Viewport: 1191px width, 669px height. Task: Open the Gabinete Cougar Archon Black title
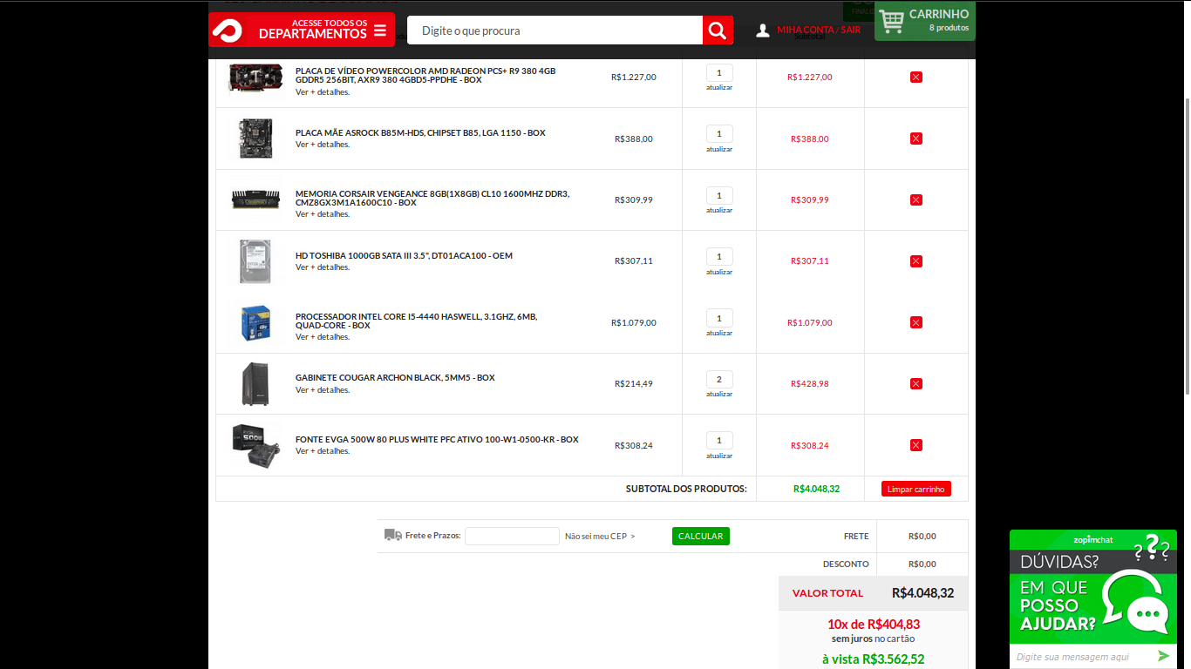(x=395, y=378)
